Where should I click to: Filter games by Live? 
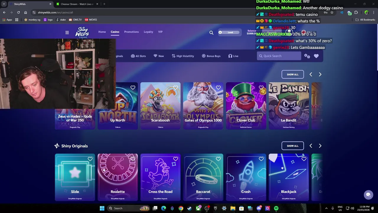pyautogui.click(x=233, y=56)
